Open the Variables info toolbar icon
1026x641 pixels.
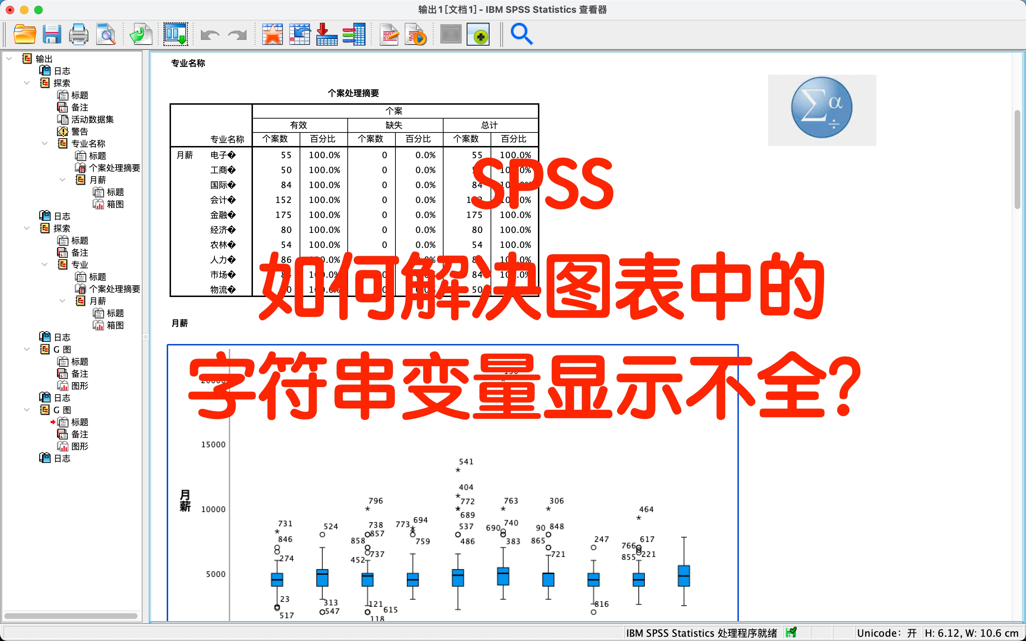pyautogui.click(x=354, y=34)
